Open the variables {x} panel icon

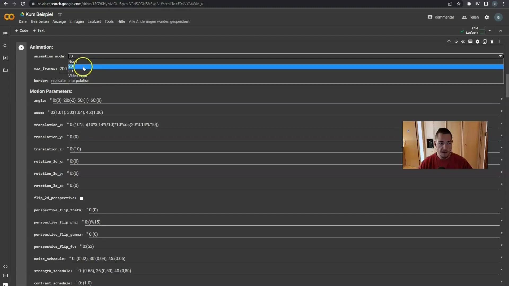coord(5,58)
